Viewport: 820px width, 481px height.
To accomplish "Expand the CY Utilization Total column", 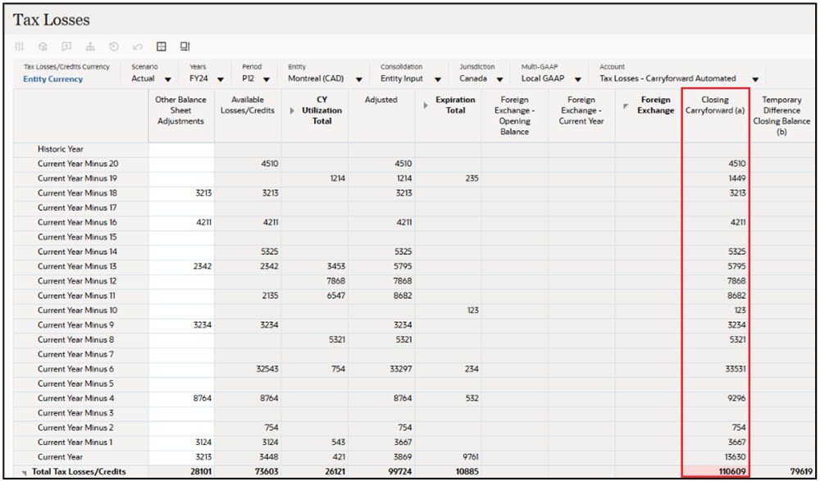I will click(292, 111).
